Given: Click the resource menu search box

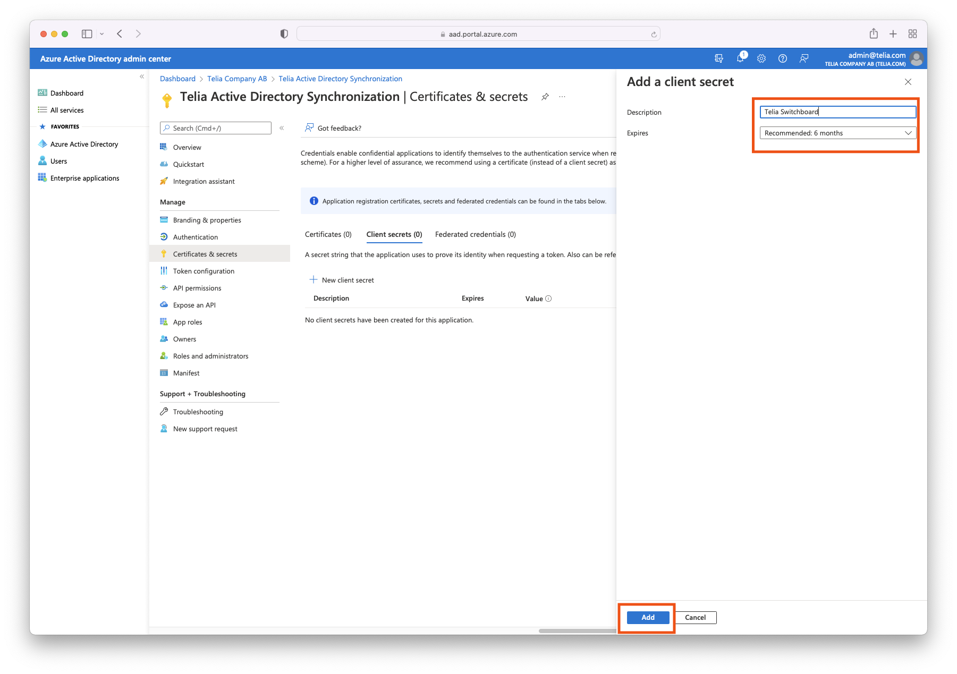Looking at the screenshot, I should pyautogui.click(x=215, y=128).
